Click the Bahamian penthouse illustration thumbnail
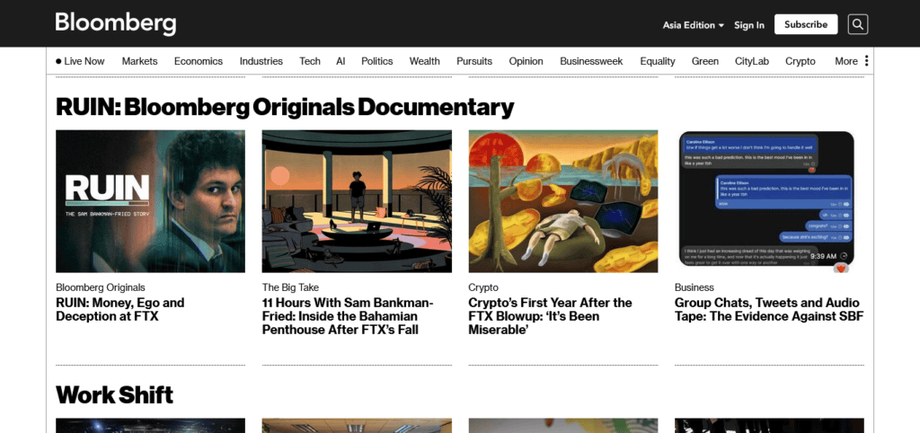 (357, 201)
